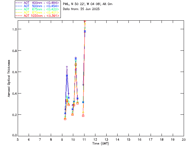This screenshot has height=151, width=189.
Task: Click the AOT 500nm legend entry
Action: coord(37,6)
